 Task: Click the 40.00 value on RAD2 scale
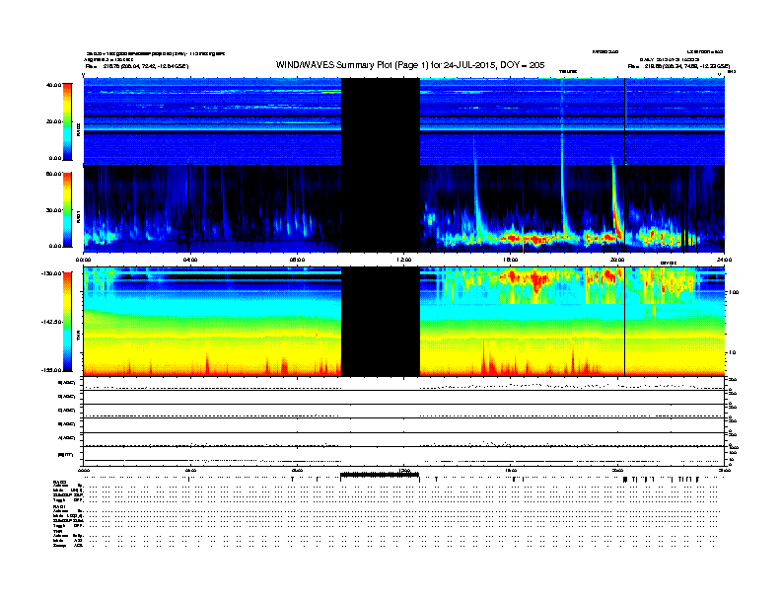(53, 85)
